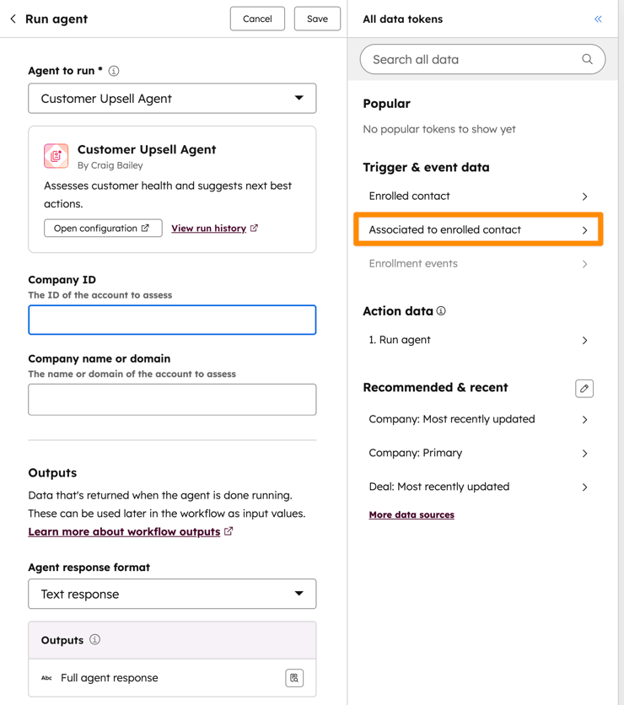The height and width of the screenshot is (705, 624).
Task: Select Associated to enrolled contact
Action: [477, 229]
